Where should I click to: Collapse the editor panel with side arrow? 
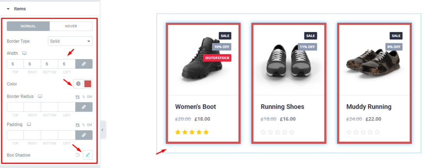click(103, 130)
